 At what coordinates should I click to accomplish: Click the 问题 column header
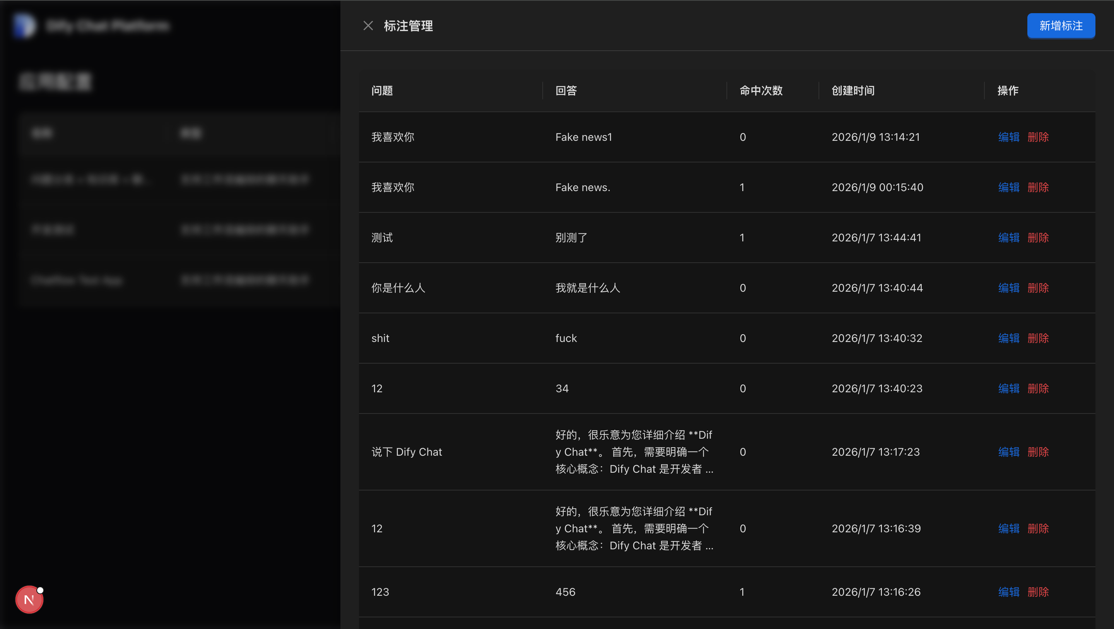(382, 91)
